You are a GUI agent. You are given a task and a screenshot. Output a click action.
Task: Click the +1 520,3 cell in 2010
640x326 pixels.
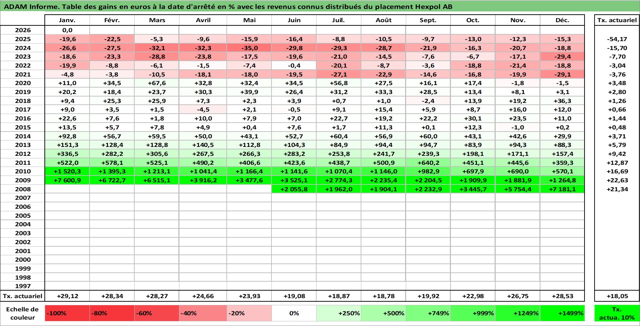coord(67,171)
